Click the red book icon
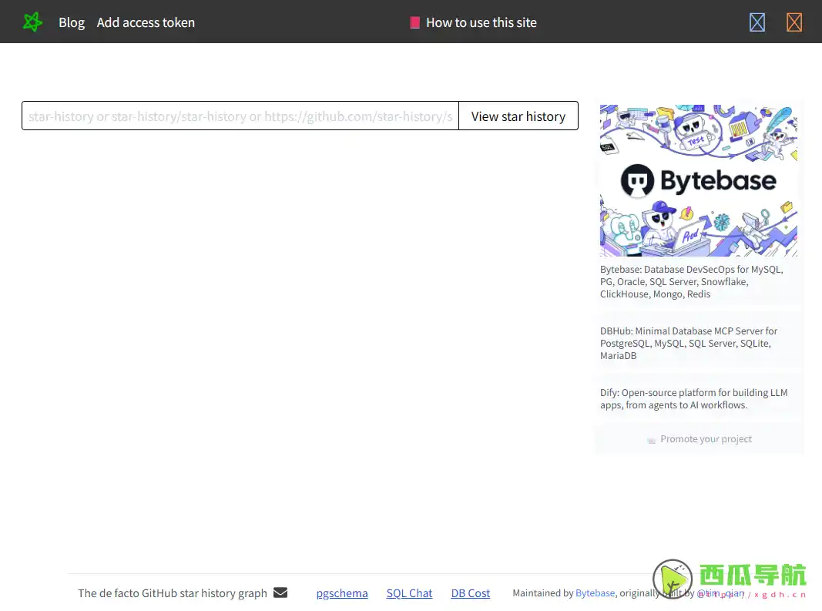The image size is (822, 611). coord(414,22)
